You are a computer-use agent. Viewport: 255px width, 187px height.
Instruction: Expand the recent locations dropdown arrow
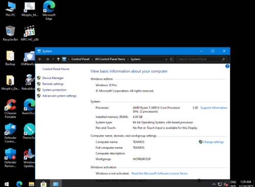[x=53, y=59]
